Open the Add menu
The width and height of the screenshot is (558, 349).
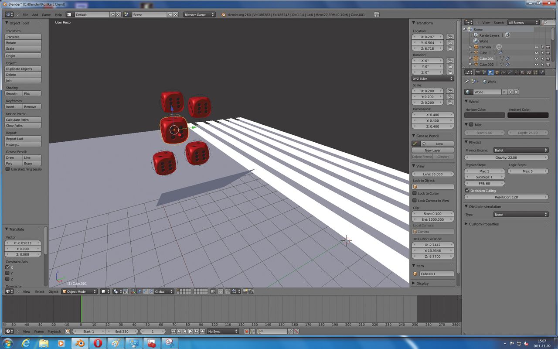tap(35, 15)
